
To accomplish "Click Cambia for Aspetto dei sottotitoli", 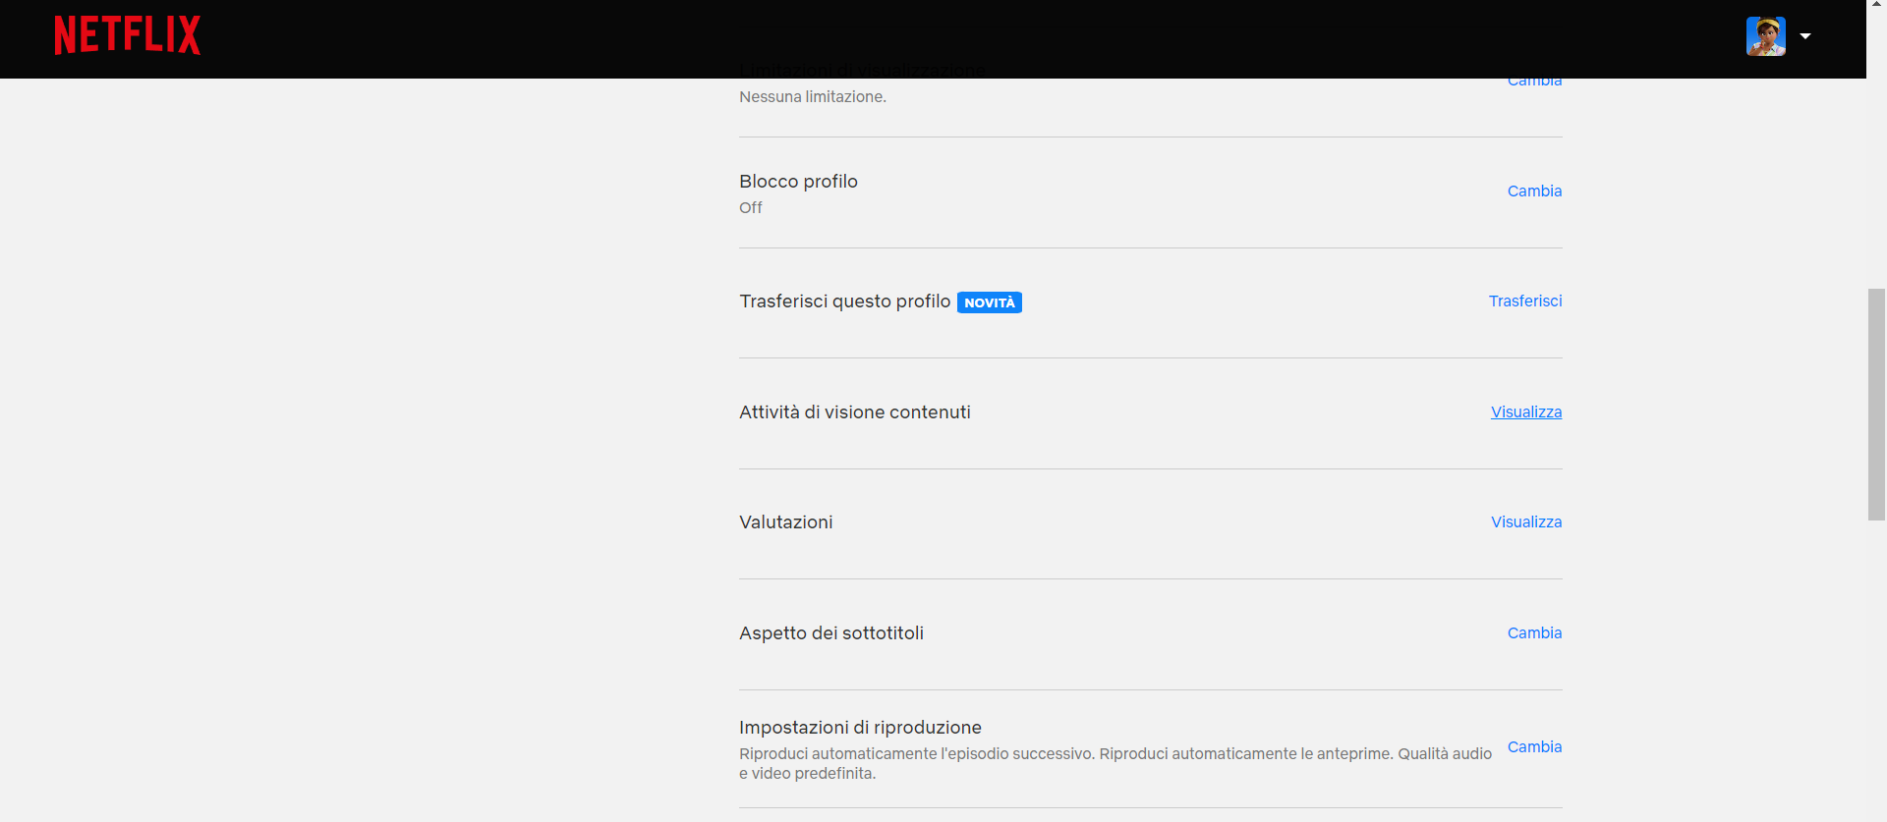I will point(1534,632).
